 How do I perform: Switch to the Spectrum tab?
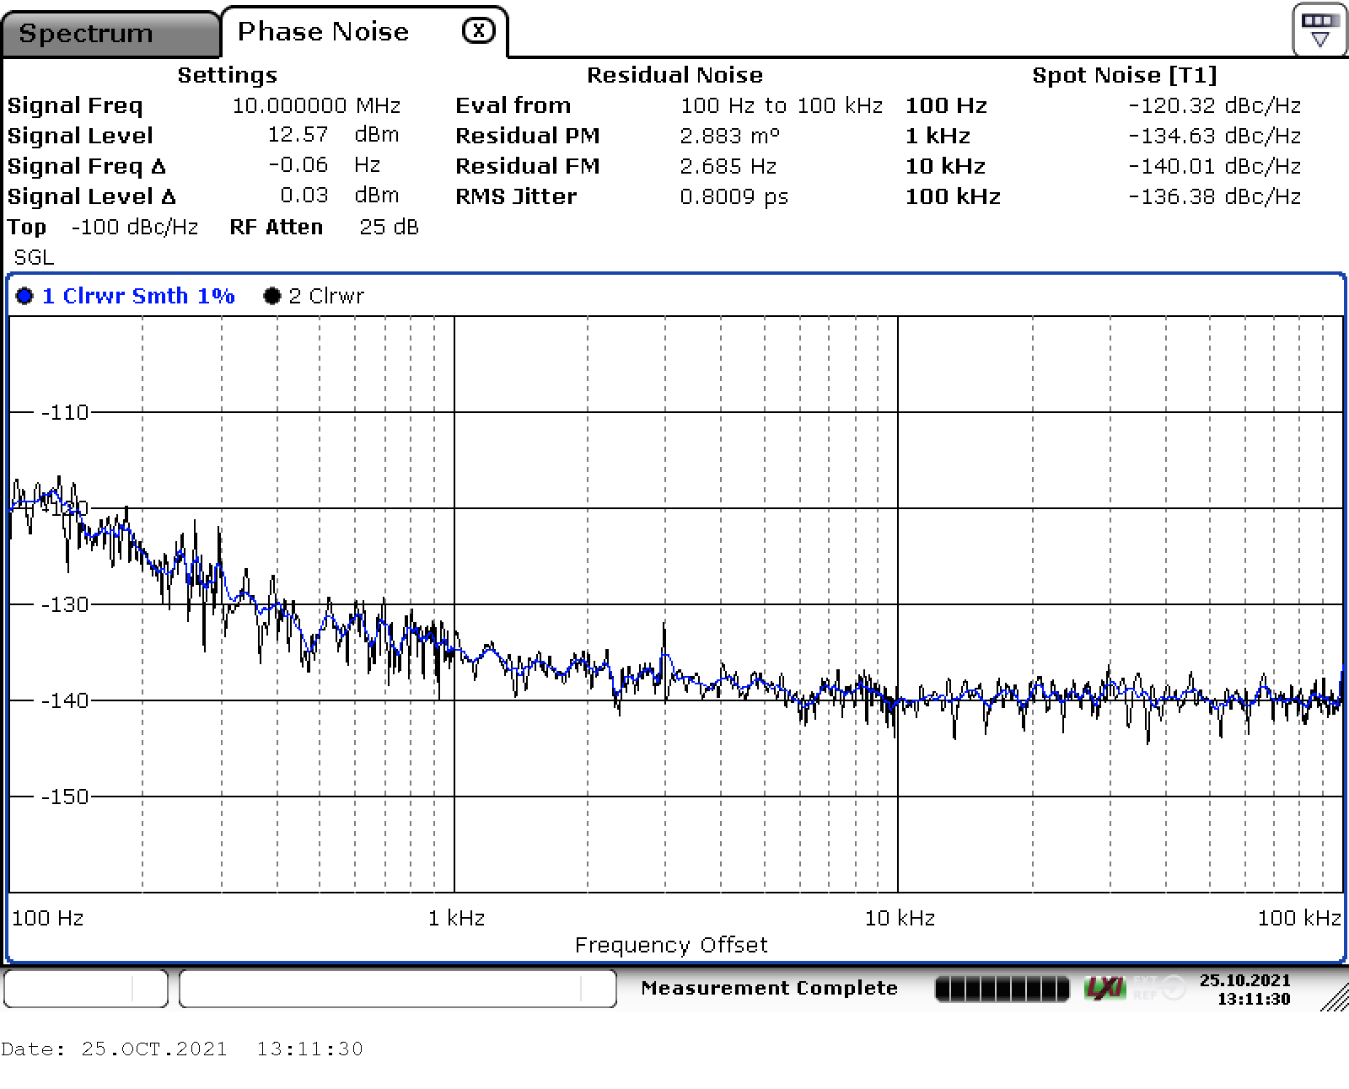point(110,35)
